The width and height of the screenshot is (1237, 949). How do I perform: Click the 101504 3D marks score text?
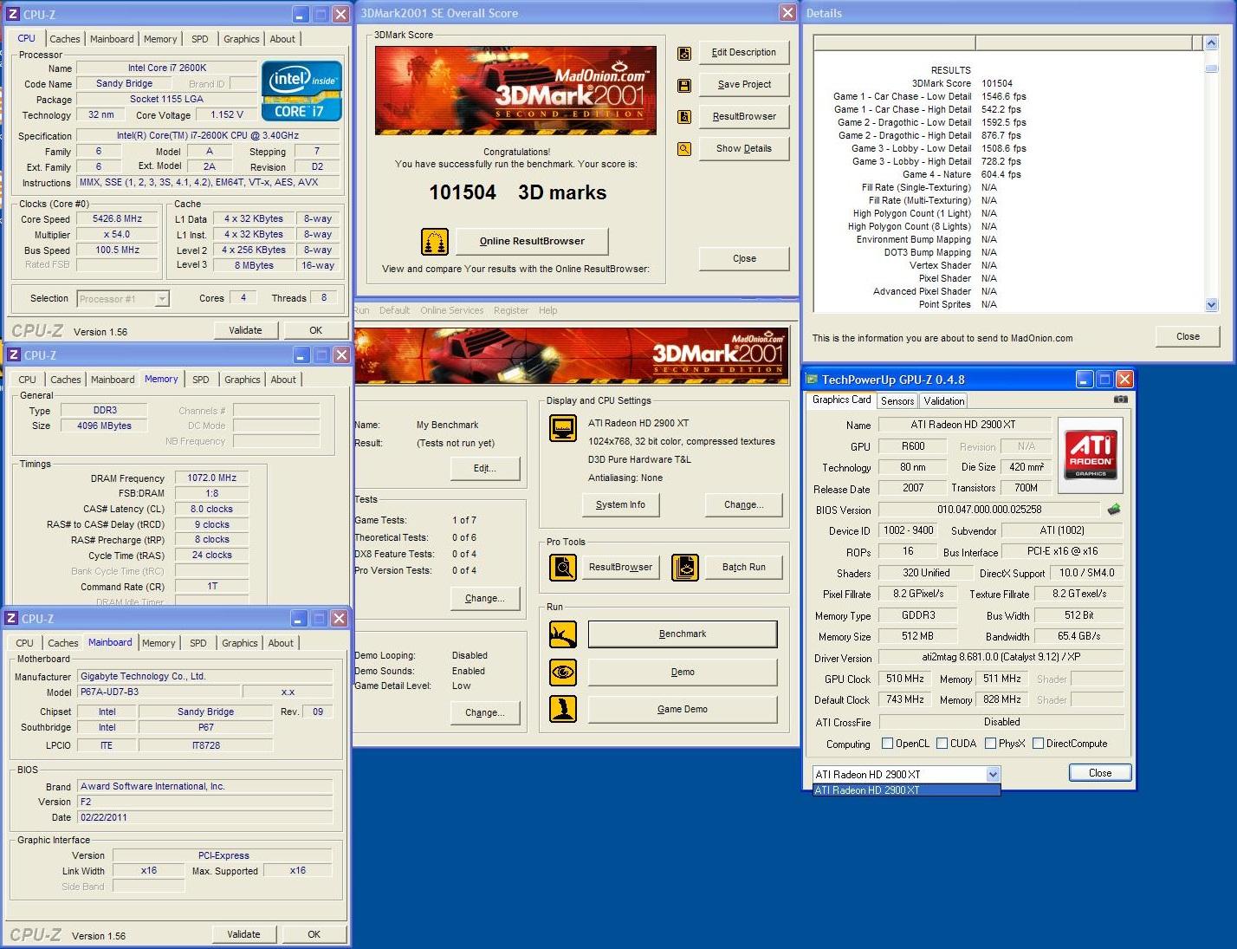coord(518,192)
